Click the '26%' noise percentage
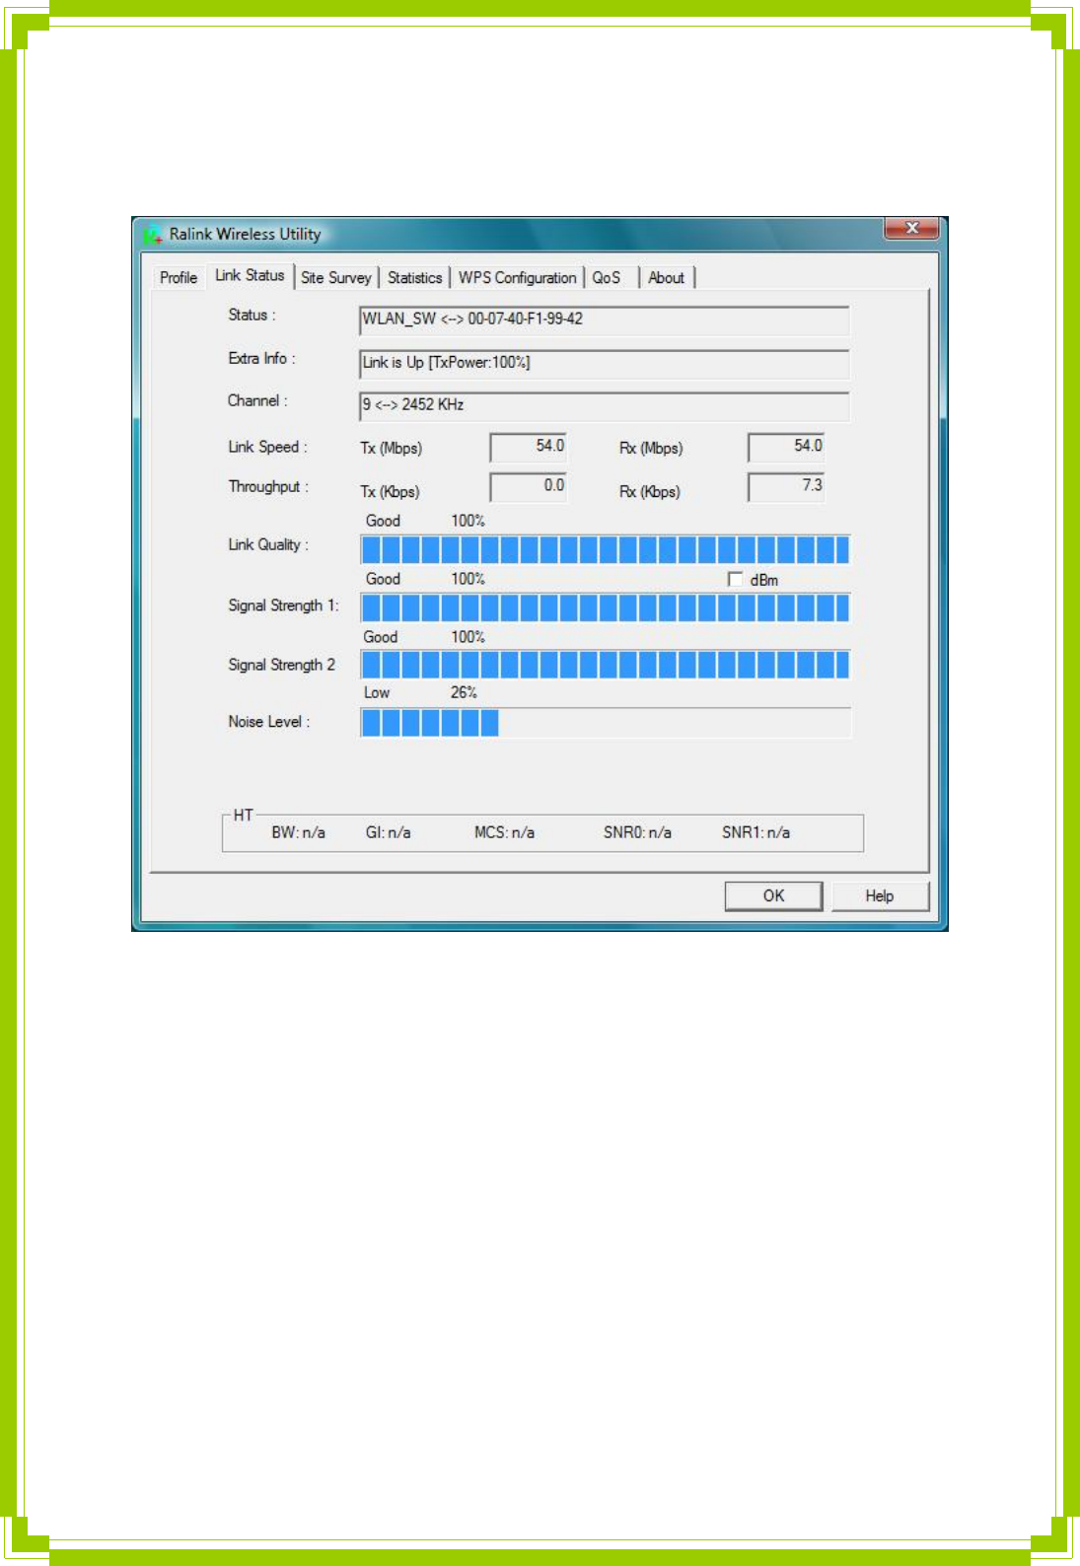 coord(464,692)
